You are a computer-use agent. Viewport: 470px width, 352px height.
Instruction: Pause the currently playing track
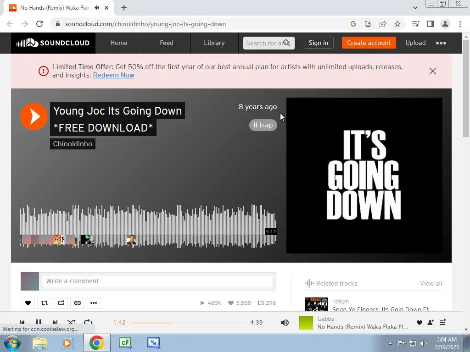(39, 322)
